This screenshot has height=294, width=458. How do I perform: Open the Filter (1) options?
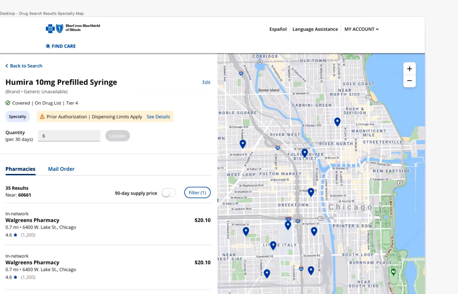(x=197, y=193)
